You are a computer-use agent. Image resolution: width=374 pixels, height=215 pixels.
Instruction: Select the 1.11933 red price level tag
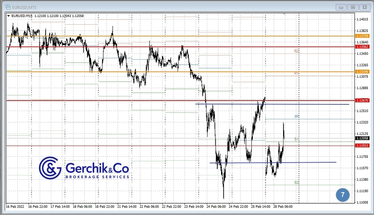pyautogui.click(x=362, y=145)
